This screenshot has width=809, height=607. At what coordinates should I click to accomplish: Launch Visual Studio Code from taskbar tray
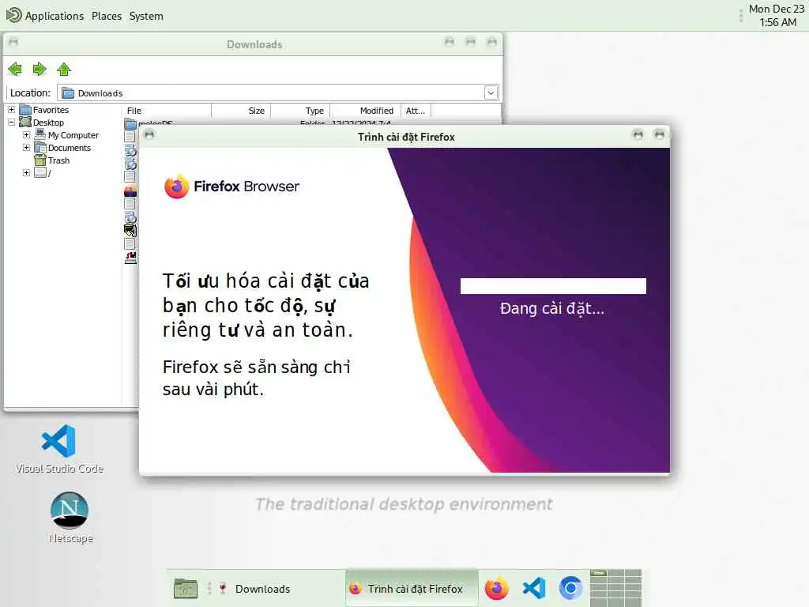coord(534,588)
